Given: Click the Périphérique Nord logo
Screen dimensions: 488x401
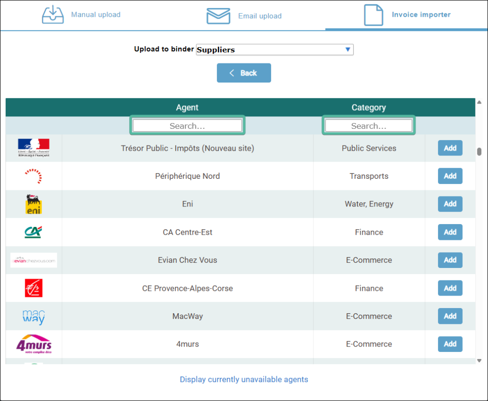Looking at the screenshot, I should 34,176.
